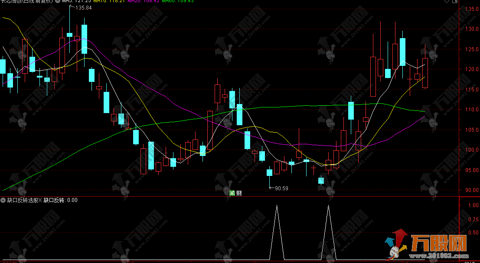Click the 缺口反转选股 indicator name
Image resolution: width=480 pixels, height=263 pixels.
[x=22, y=200]
